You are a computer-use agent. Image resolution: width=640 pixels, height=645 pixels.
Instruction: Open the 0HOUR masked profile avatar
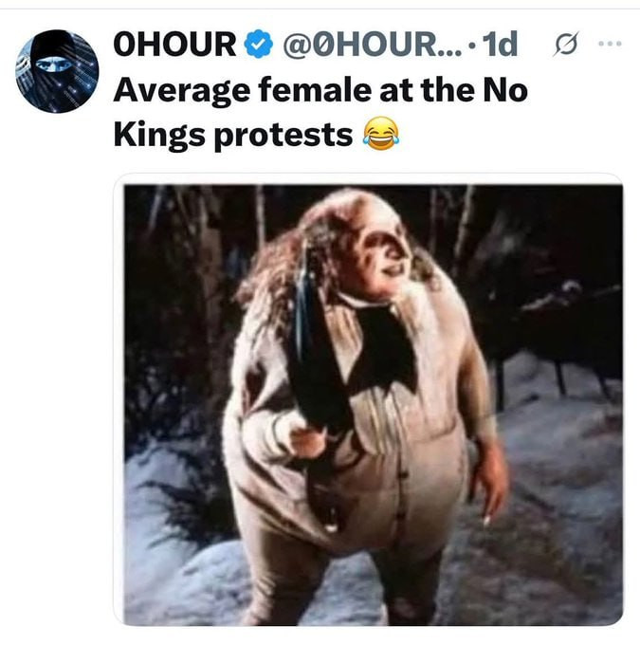pyautogui.click(x=57, y=71)
